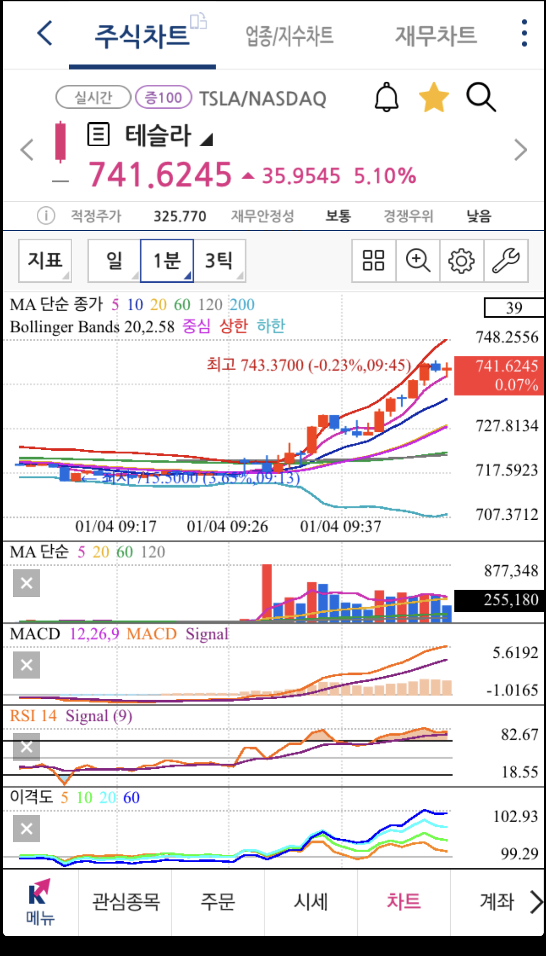The width and height of the screenshot is (546, 956).
Task: Open the wrench drawing tools
Action: pyautogui.click(x=505, y=260)
